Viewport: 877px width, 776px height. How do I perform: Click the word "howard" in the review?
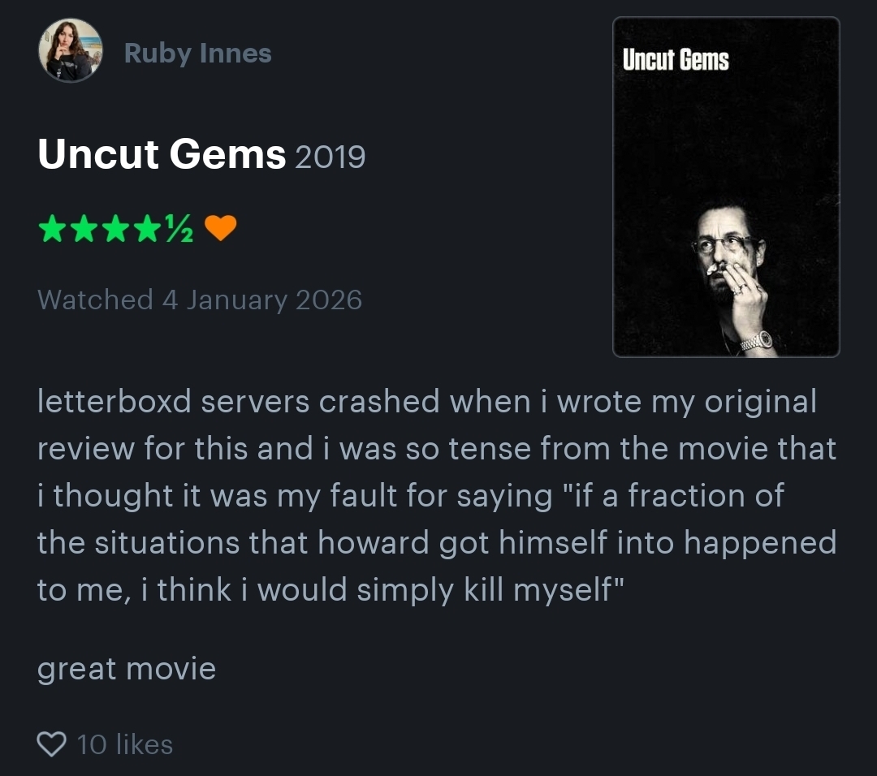pyautogui.click(x=374, y=542)
